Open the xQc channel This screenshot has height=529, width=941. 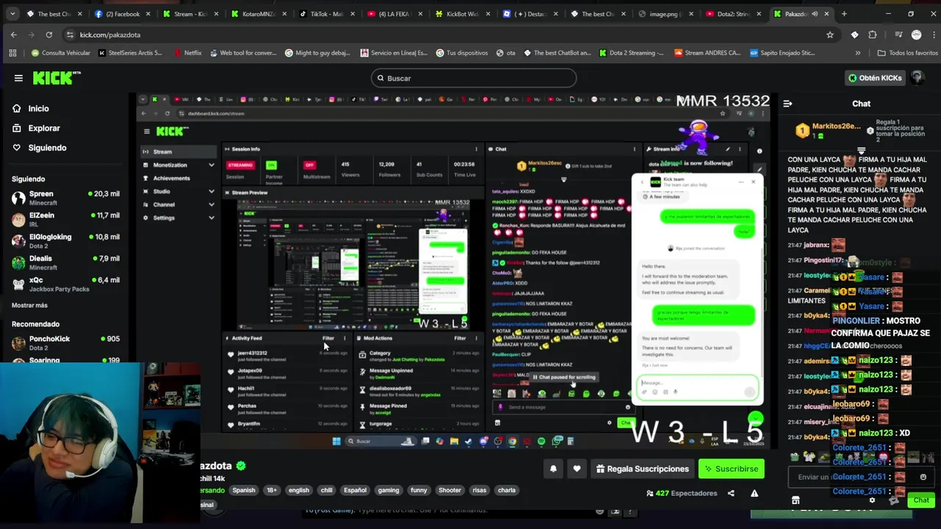click(x=65, y=284)
